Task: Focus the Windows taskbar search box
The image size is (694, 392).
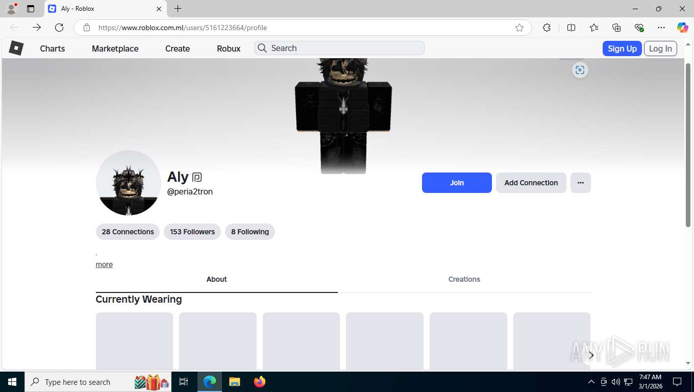Action: (98, 382)
